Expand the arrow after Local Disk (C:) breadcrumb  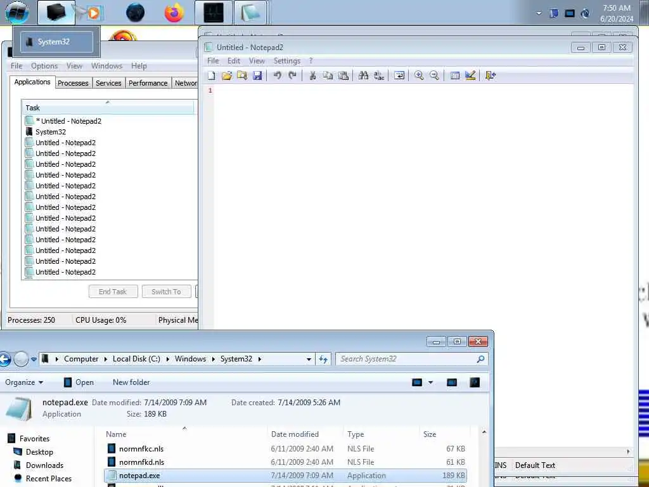(x=167, y=359)
